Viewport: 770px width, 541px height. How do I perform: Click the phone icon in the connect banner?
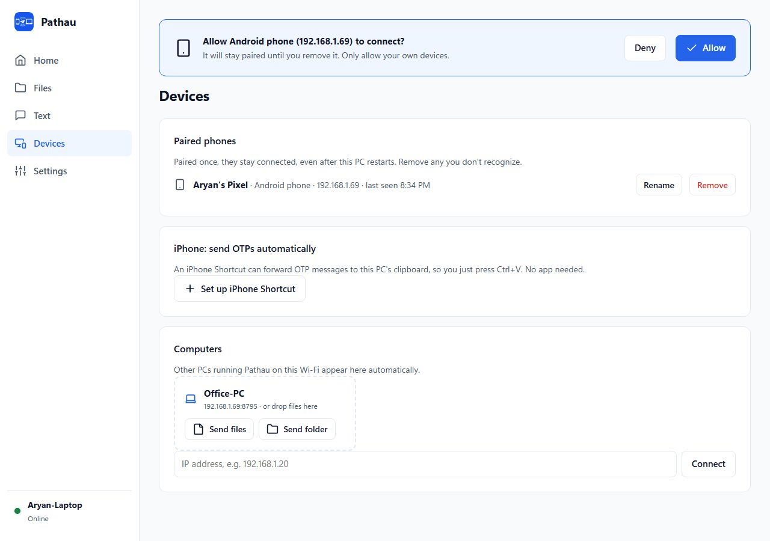click(183, 48)
